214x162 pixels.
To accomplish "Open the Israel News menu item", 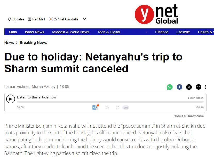I will pos(35,32).
